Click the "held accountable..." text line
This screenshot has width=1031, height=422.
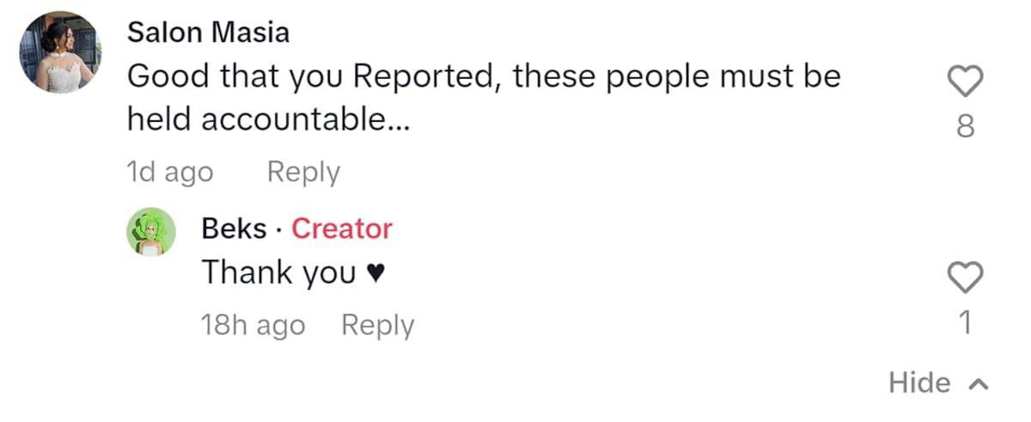coord(267,121)
